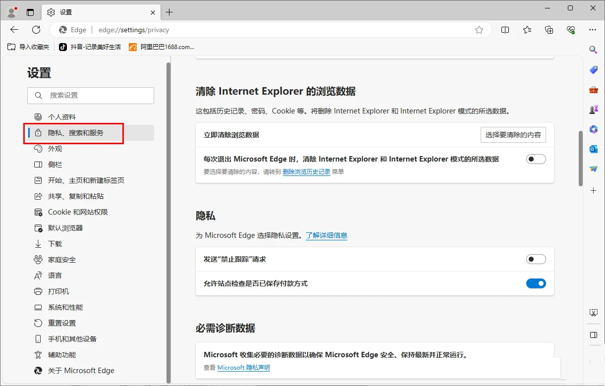605x386 pixels.
Task: Open sidebar Shopping tag icon
Action: point(593,70)
